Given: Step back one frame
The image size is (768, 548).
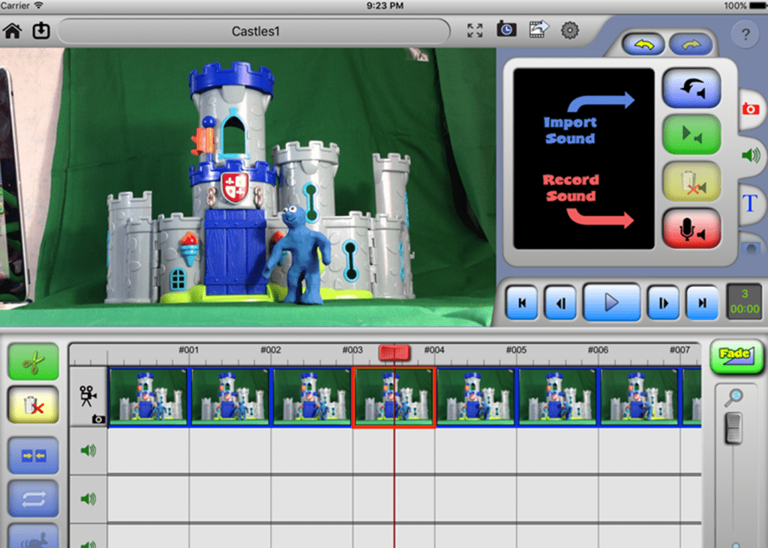Looking at the screenshot, I should [x=560, y=303].
